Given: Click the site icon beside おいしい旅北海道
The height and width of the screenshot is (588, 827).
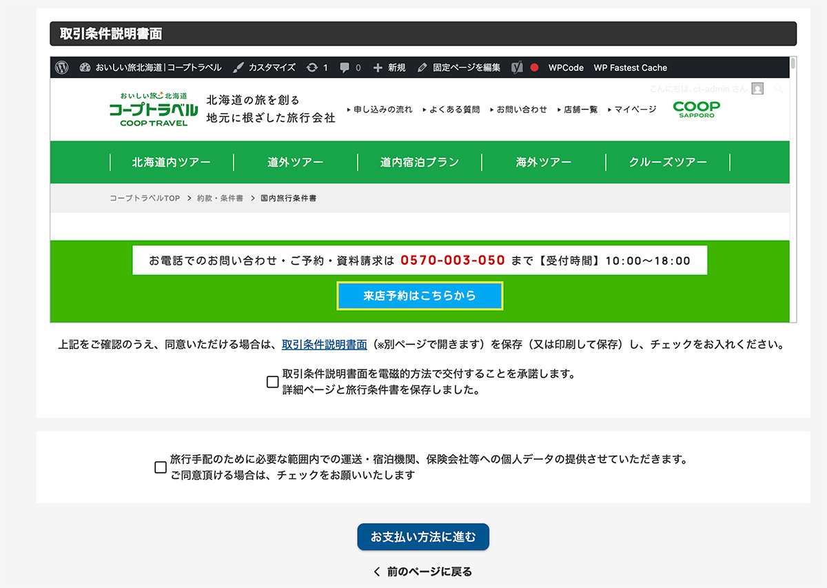Looking at the screenshot, I should [x=84, y=68].
